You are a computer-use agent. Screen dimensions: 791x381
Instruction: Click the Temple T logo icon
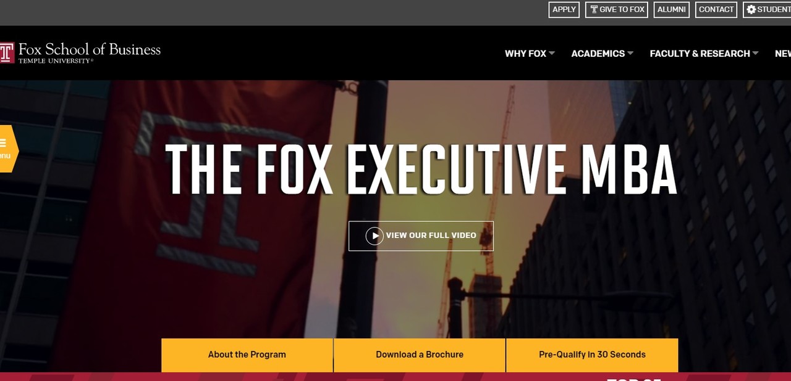tap(6, 52)
